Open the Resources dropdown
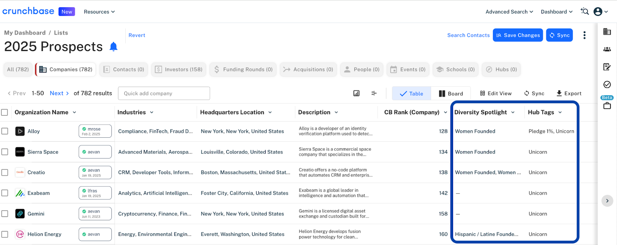Screen dimensions: 617x245 99,12
